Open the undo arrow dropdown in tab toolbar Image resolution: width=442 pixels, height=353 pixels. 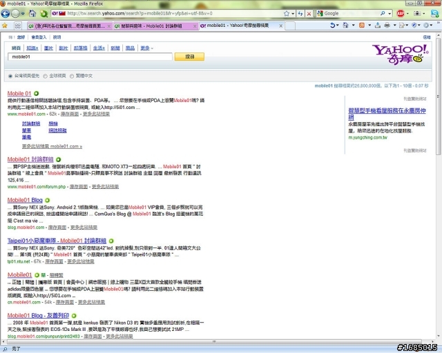(x=338, y=26)
